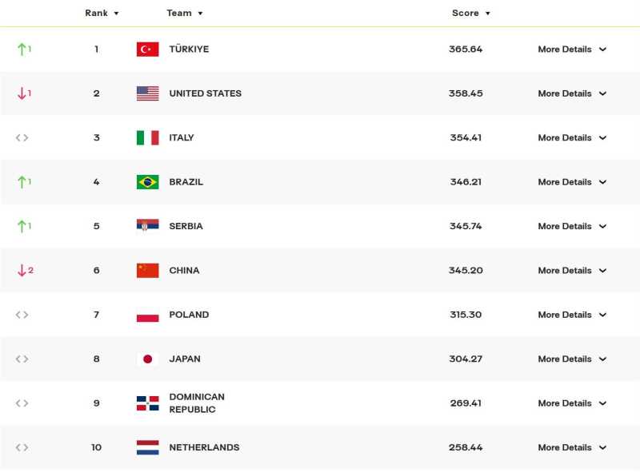
Task: Sort the table by Rank column
Action: [x=102, y=14]
